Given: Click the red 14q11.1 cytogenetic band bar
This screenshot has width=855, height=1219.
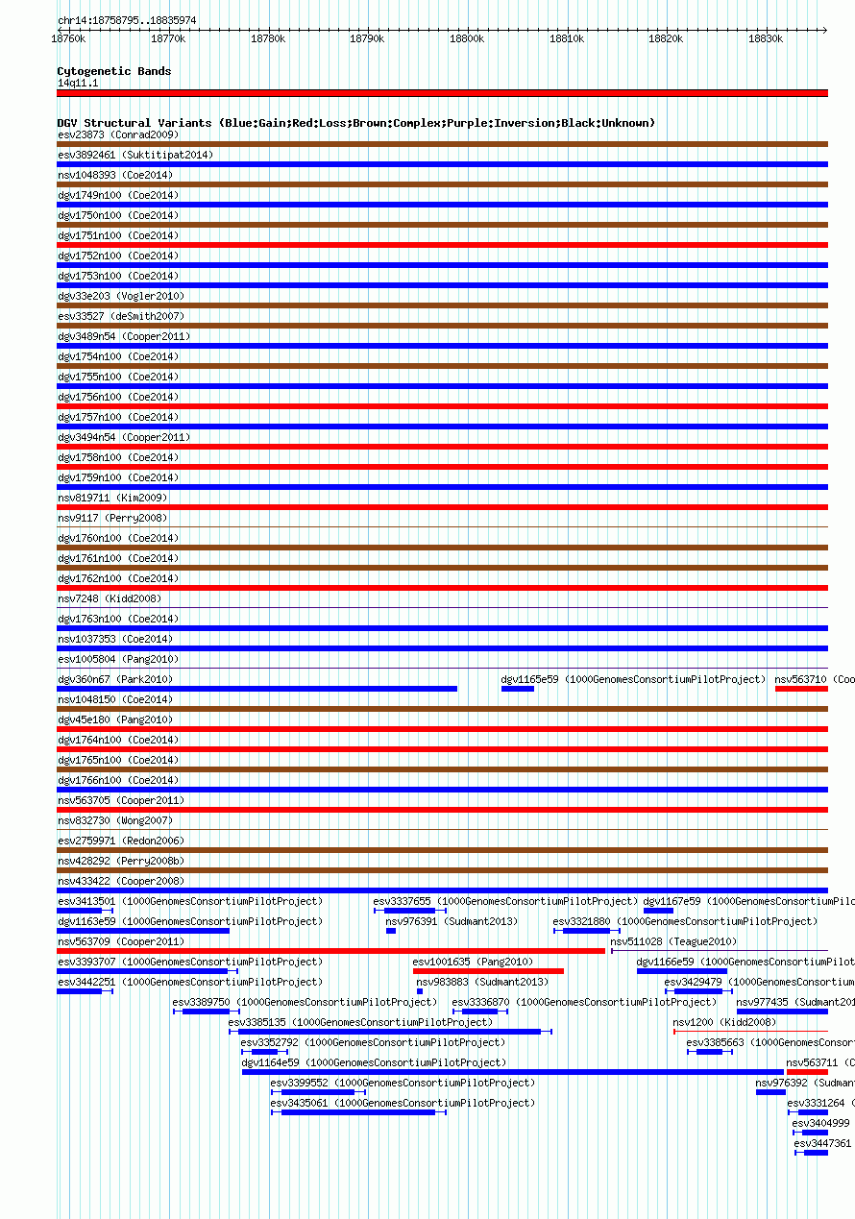Looking at the screenshot, I should (442, 93).
